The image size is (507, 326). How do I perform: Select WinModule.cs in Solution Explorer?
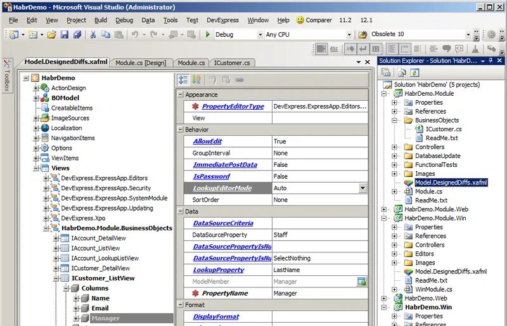tap(433, 289)
